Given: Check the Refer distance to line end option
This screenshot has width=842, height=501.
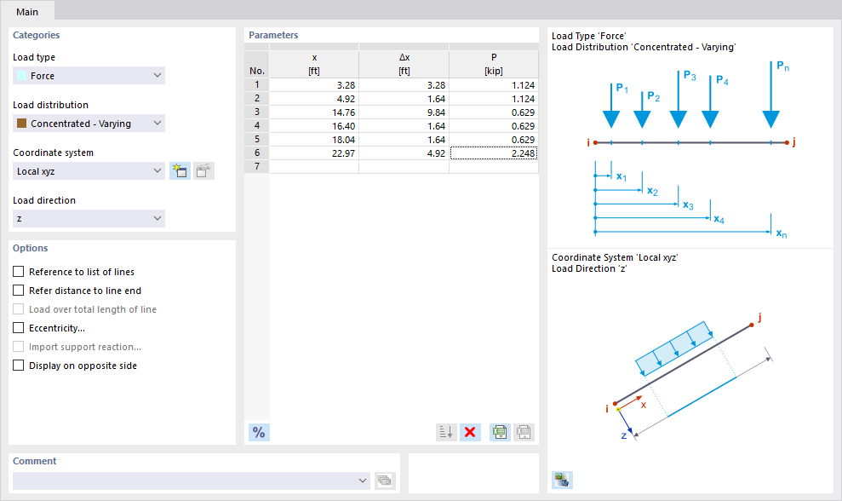Looking at the screenshot, I should click(18, 290).
